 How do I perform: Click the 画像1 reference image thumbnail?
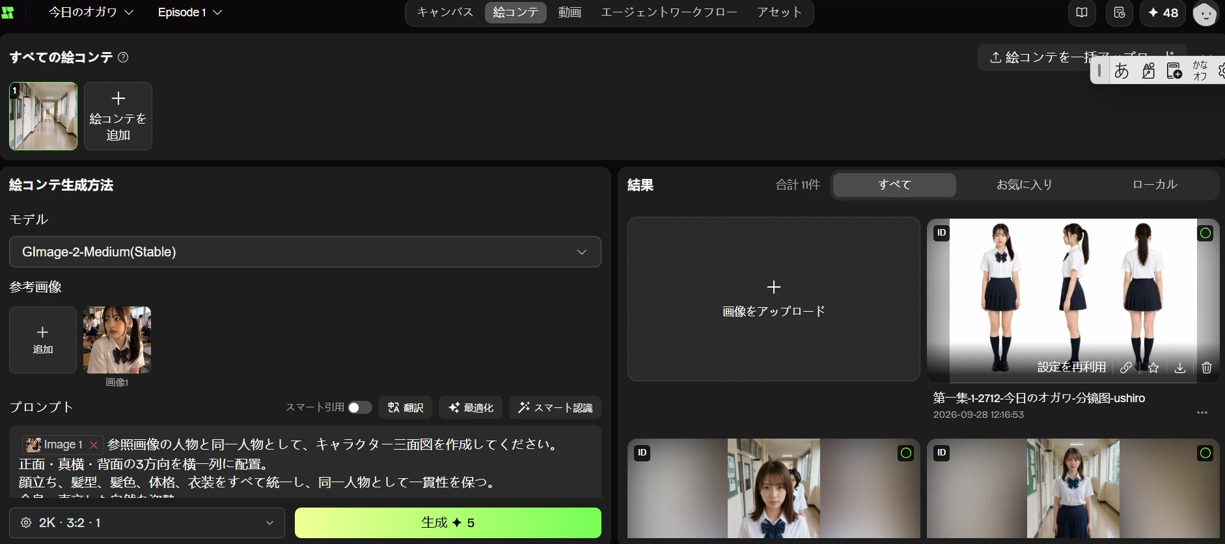point(117,340)
